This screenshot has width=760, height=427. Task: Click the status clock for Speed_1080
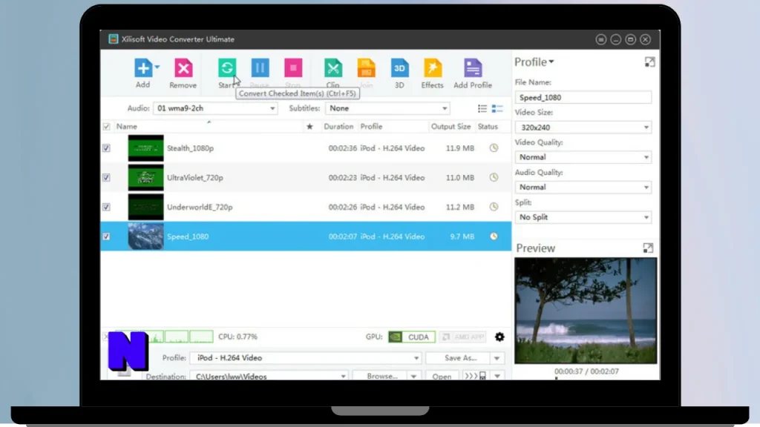point(494,236)
